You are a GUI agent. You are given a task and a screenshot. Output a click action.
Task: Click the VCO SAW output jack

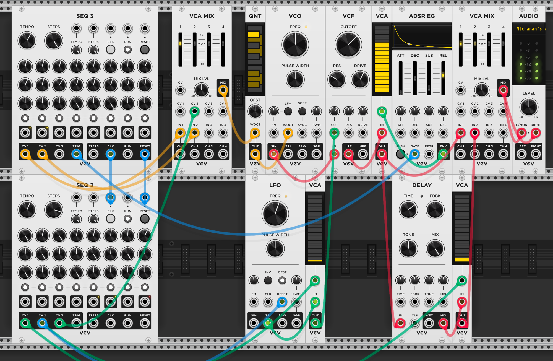[302, 154]
